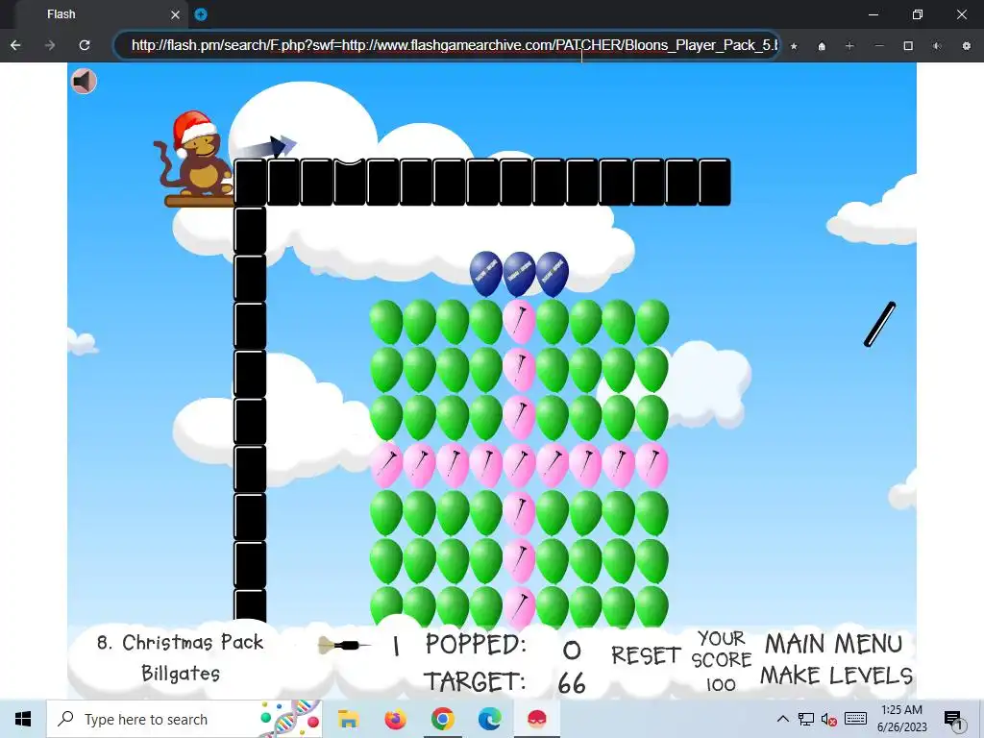Click the leftmost blue balloon
The image size is (984, 738).
(485, 274)
